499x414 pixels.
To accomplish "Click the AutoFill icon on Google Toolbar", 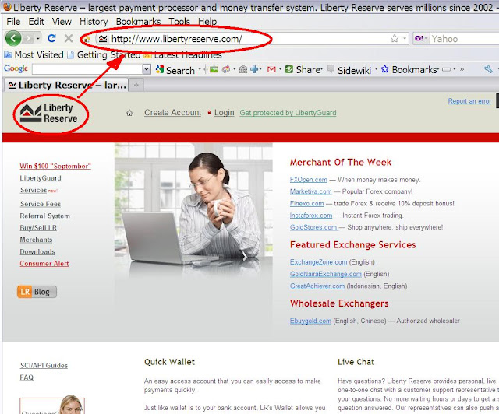I will click(446, 69).
